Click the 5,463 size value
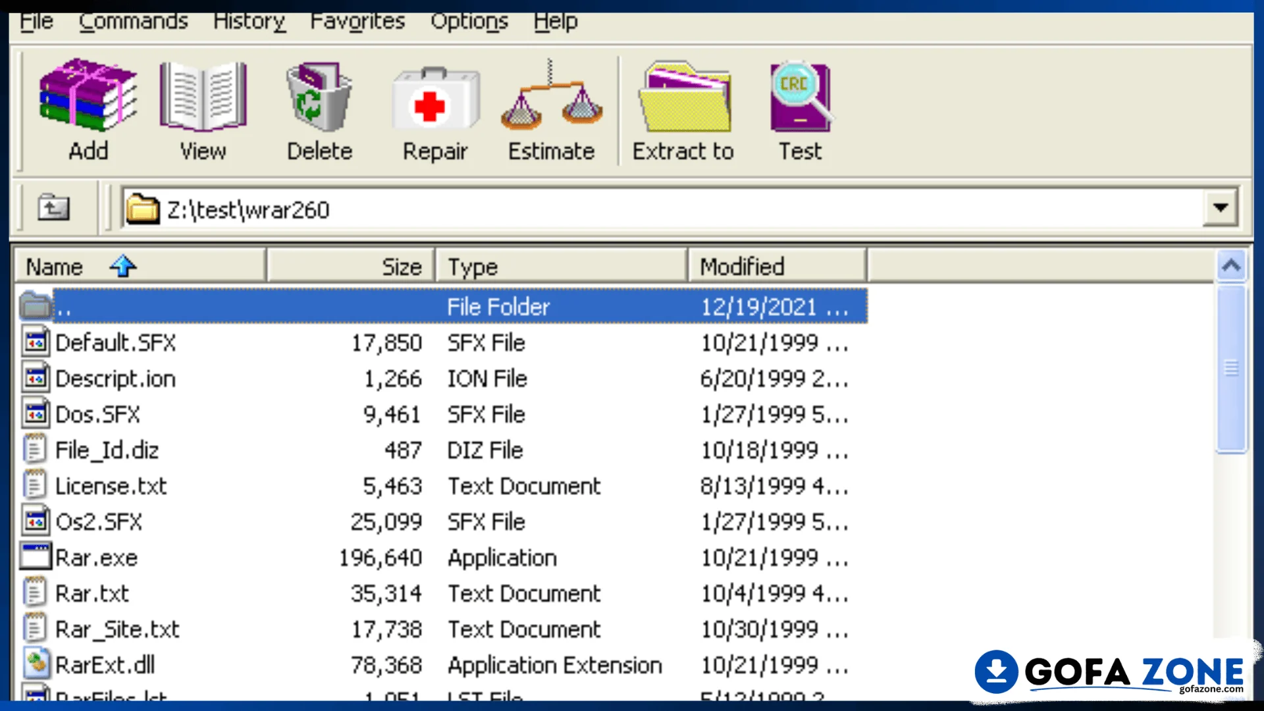Viewport: 1264px width, 711px height. [392, 486]
